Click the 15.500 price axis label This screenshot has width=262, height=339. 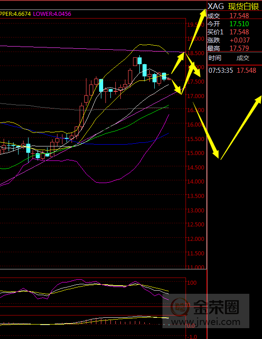tap(196, 139)
